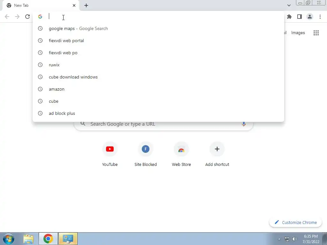The width and height of the screenshot is (327, 245).
Task: Click the browser forward arrow
Action: pyautogui.click(x=17, y=17)
